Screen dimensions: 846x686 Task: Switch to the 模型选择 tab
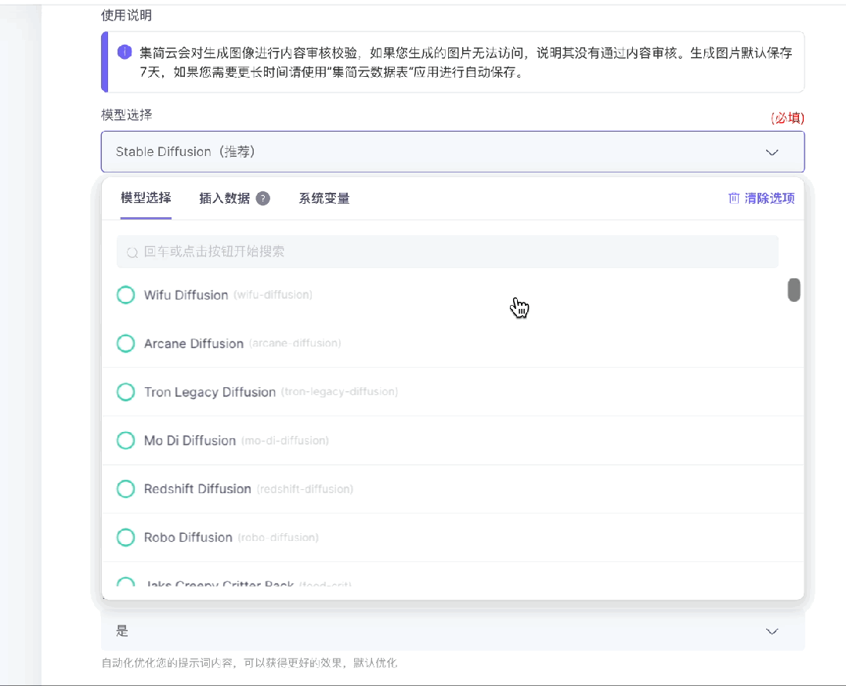[146, 198]
